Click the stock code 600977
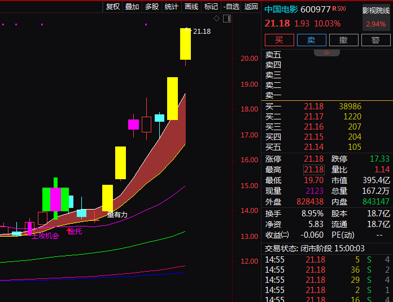The image size is (393, 302). point(315,10)
